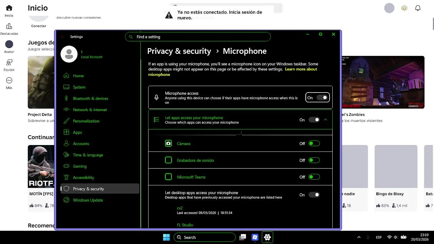
Task: Click the Windows Start button
Action: 166,237
